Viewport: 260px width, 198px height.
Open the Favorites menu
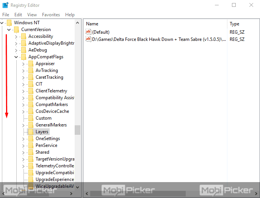[51, 15]
